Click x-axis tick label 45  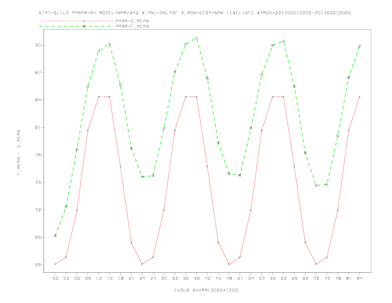coord(218,278)
